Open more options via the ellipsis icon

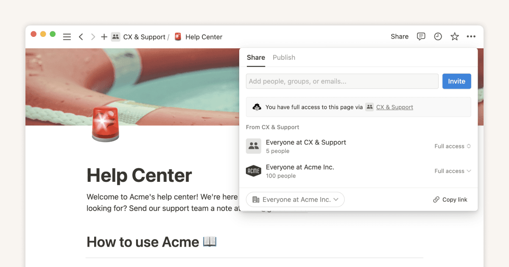(x=471, y=36)
